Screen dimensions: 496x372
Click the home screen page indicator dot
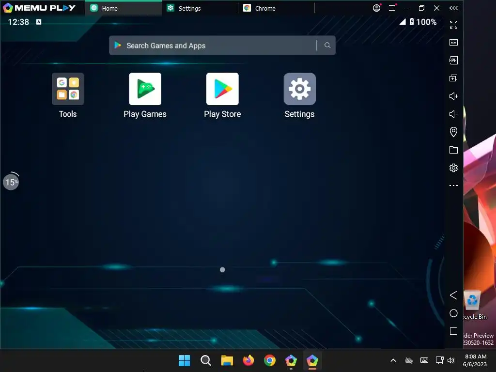click(x=222, y=269)
